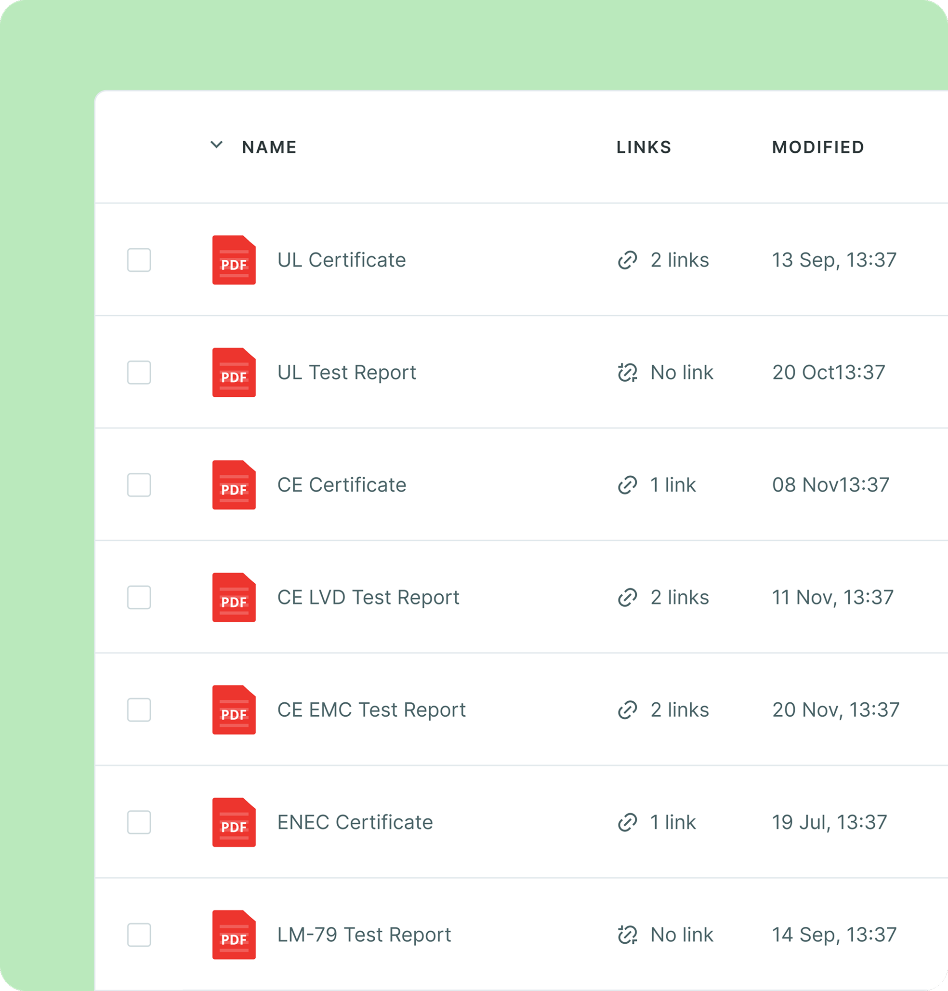Click the PDF icon for UL Test Report
The width and height of the screenshot is (948, 991).
[234, 373]
